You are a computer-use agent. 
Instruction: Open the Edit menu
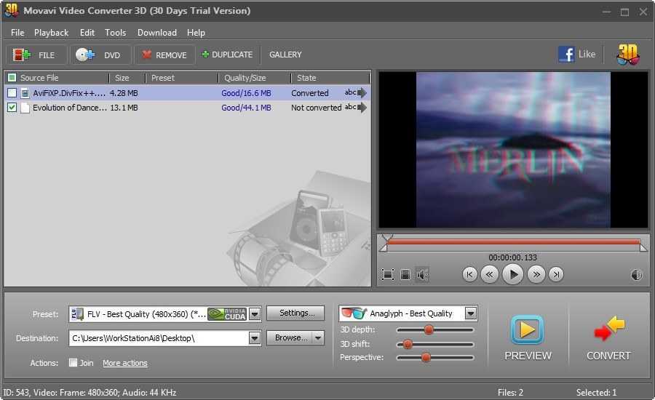coord(87,33)
